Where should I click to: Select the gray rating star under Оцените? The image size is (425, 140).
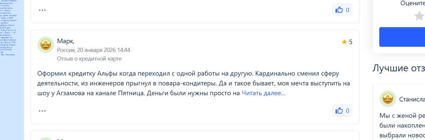coord(419,16)
